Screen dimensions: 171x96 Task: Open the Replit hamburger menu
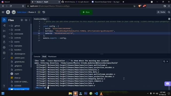(3, 12)
